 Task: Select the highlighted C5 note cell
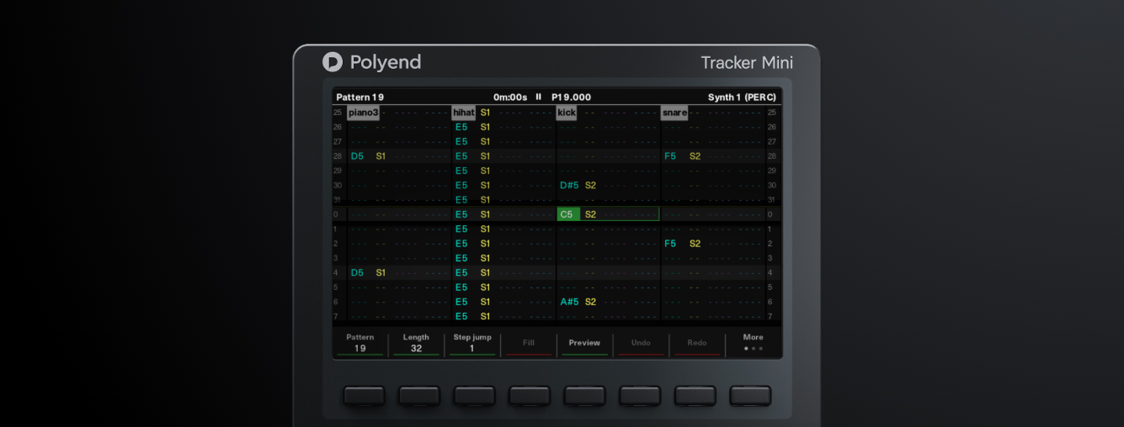(x=568, y=214)
